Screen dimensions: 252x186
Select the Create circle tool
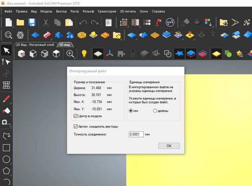[6, 159]
